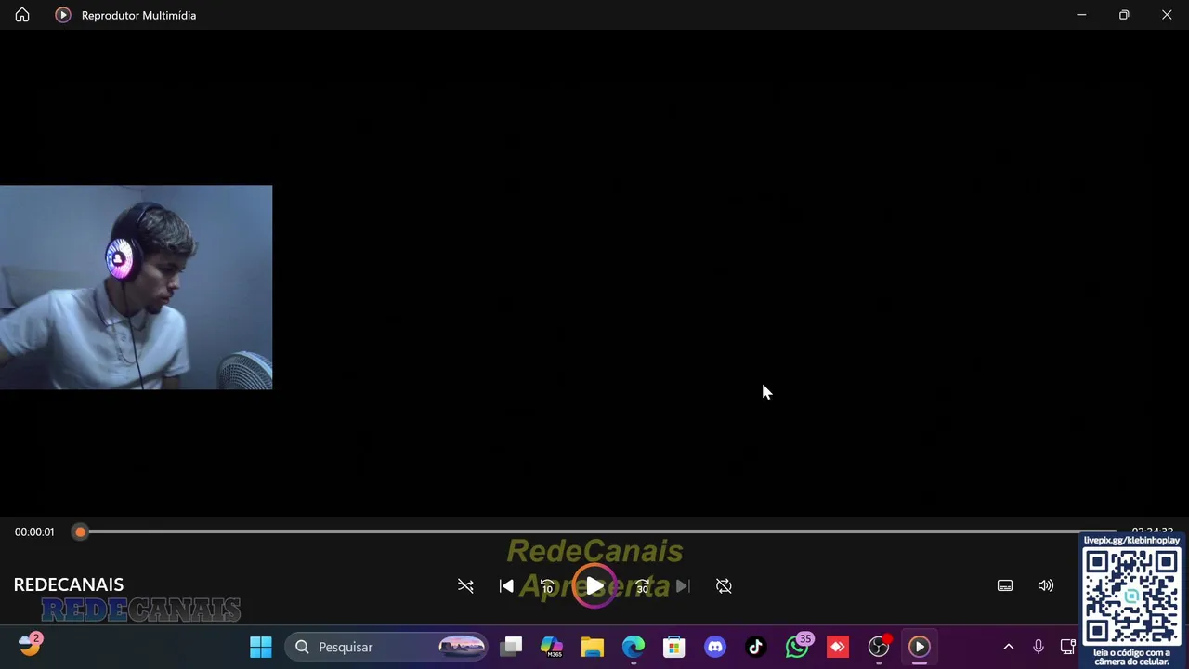Open the volume control

pyautogui.click(x=1046, y=585)
